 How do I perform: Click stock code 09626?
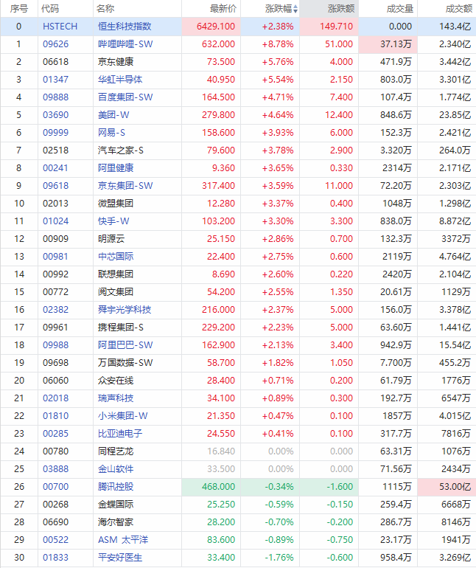tap(56, 44)
